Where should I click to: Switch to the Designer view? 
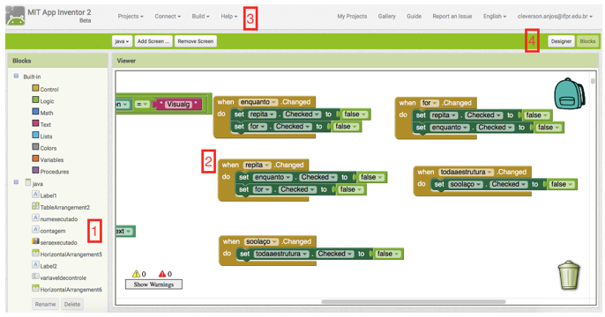(561, 41)
